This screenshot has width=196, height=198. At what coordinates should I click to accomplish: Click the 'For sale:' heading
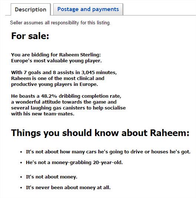click(30, 36)
